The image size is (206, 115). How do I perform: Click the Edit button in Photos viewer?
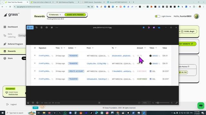coord(30,27)
